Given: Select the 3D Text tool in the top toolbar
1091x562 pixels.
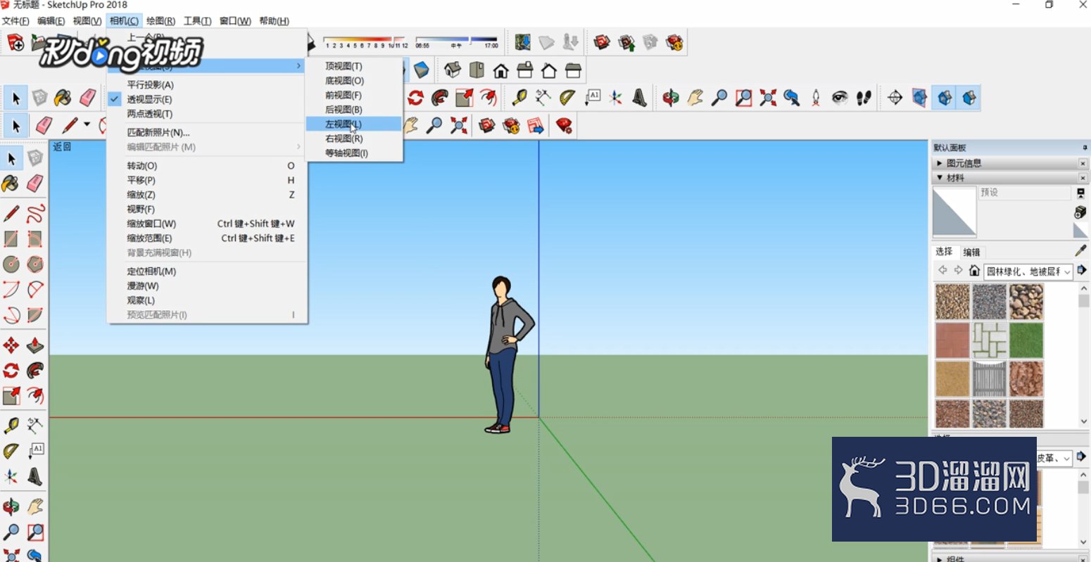Looking at the screenshot, I should pyautogui.click(x=639, y=98).
